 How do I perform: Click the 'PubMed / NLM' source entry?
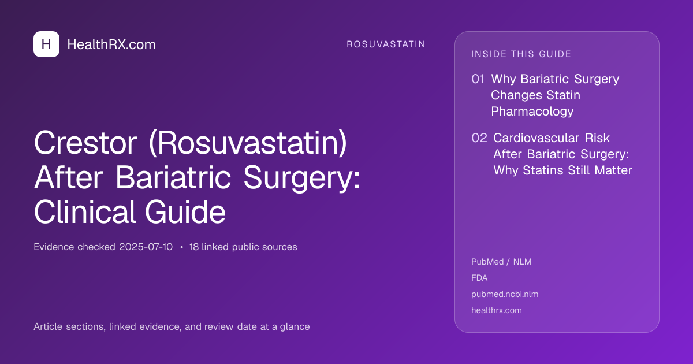pos(501,262)
